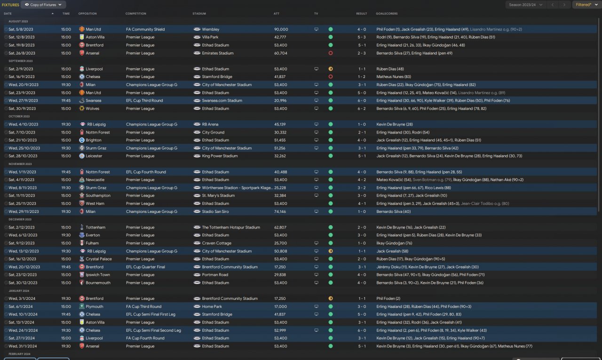Viewport: 602px width, 360px height.
Task: Sort fixtures by the Date column header
Action: coord(8,14)
